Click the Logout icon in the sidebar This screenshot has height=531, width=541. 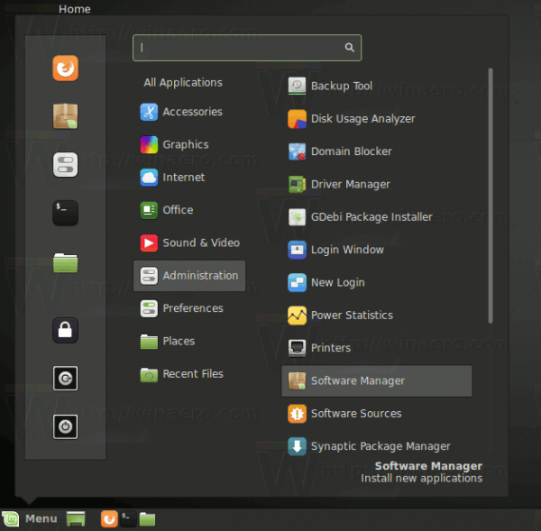tap(65, 379)
